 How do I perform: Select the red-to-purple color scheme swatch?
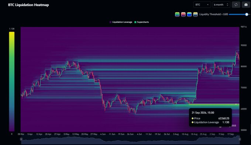[x=183, y=14]
